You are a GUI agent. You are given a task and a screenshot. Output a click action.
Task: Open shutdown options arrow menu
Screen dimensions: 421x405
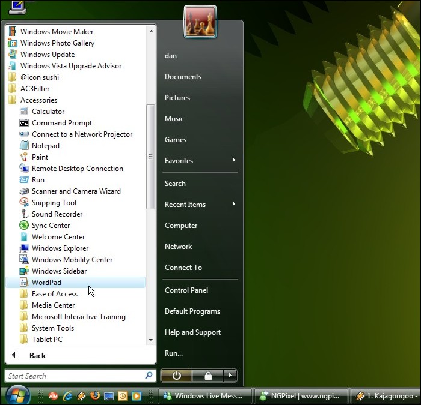pyautogui.click(x=230, y=376)
